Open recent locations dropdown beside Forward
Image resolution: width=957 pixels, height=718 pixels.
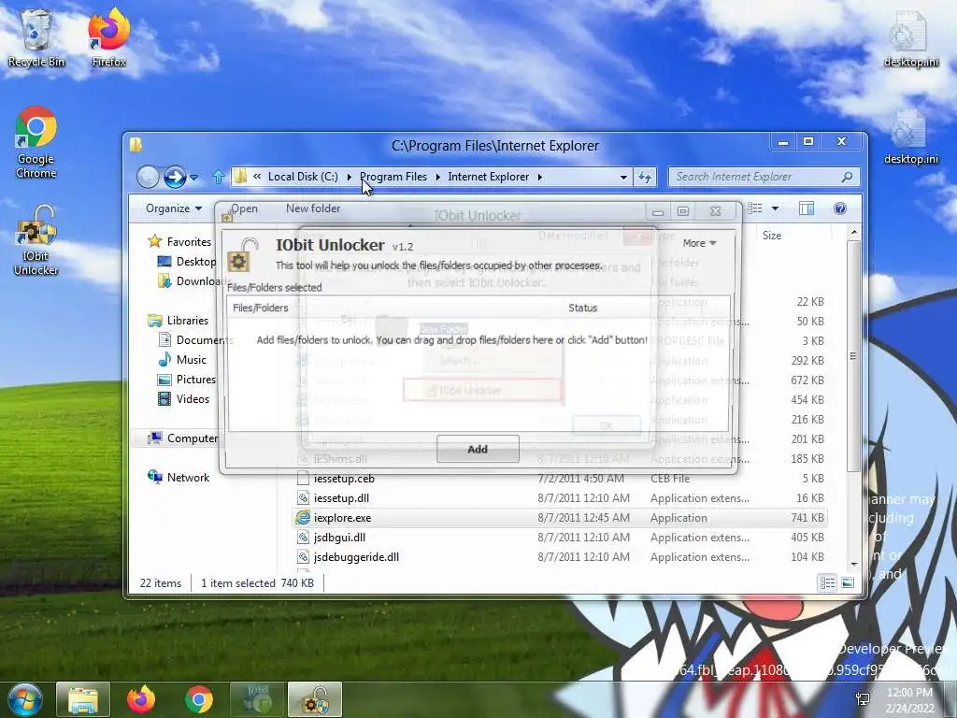(x=194, y=178)
